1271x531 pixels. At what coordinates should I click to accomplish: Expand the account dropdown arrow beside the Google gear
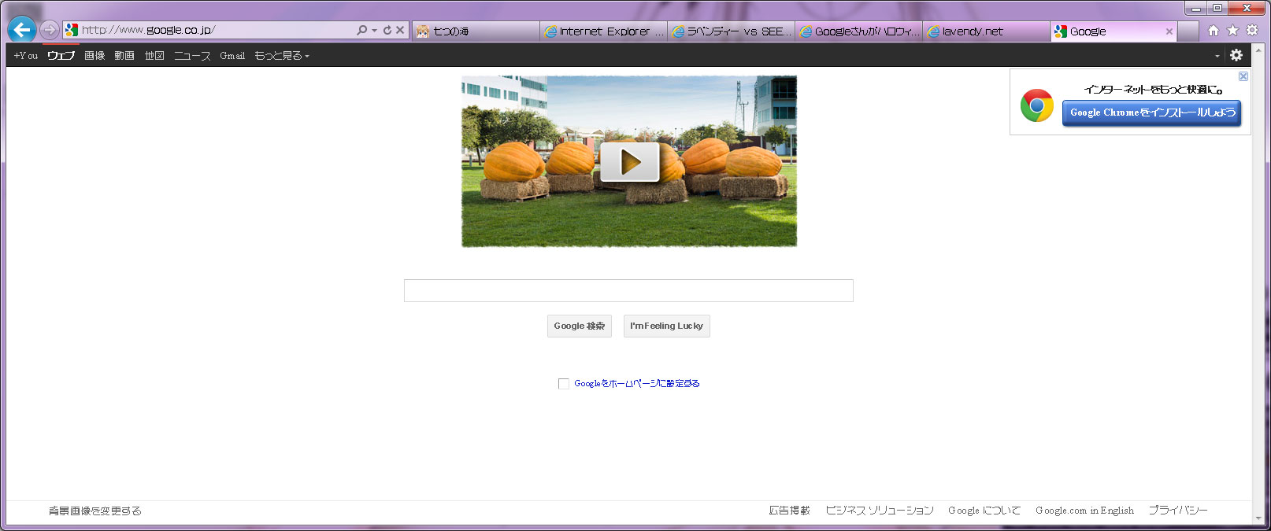1217,56
